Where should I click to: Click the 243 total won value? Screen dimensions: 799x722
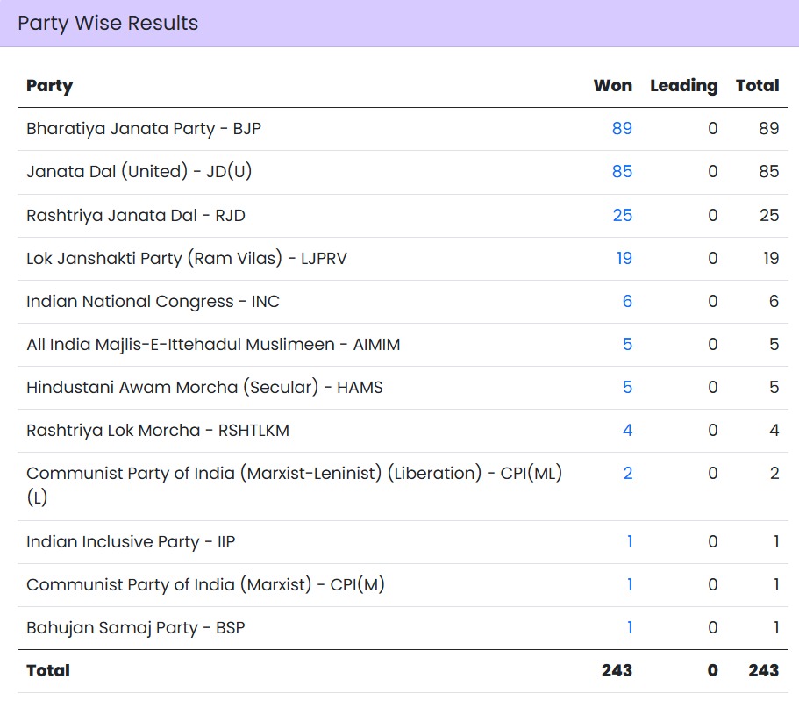point(617,670)
